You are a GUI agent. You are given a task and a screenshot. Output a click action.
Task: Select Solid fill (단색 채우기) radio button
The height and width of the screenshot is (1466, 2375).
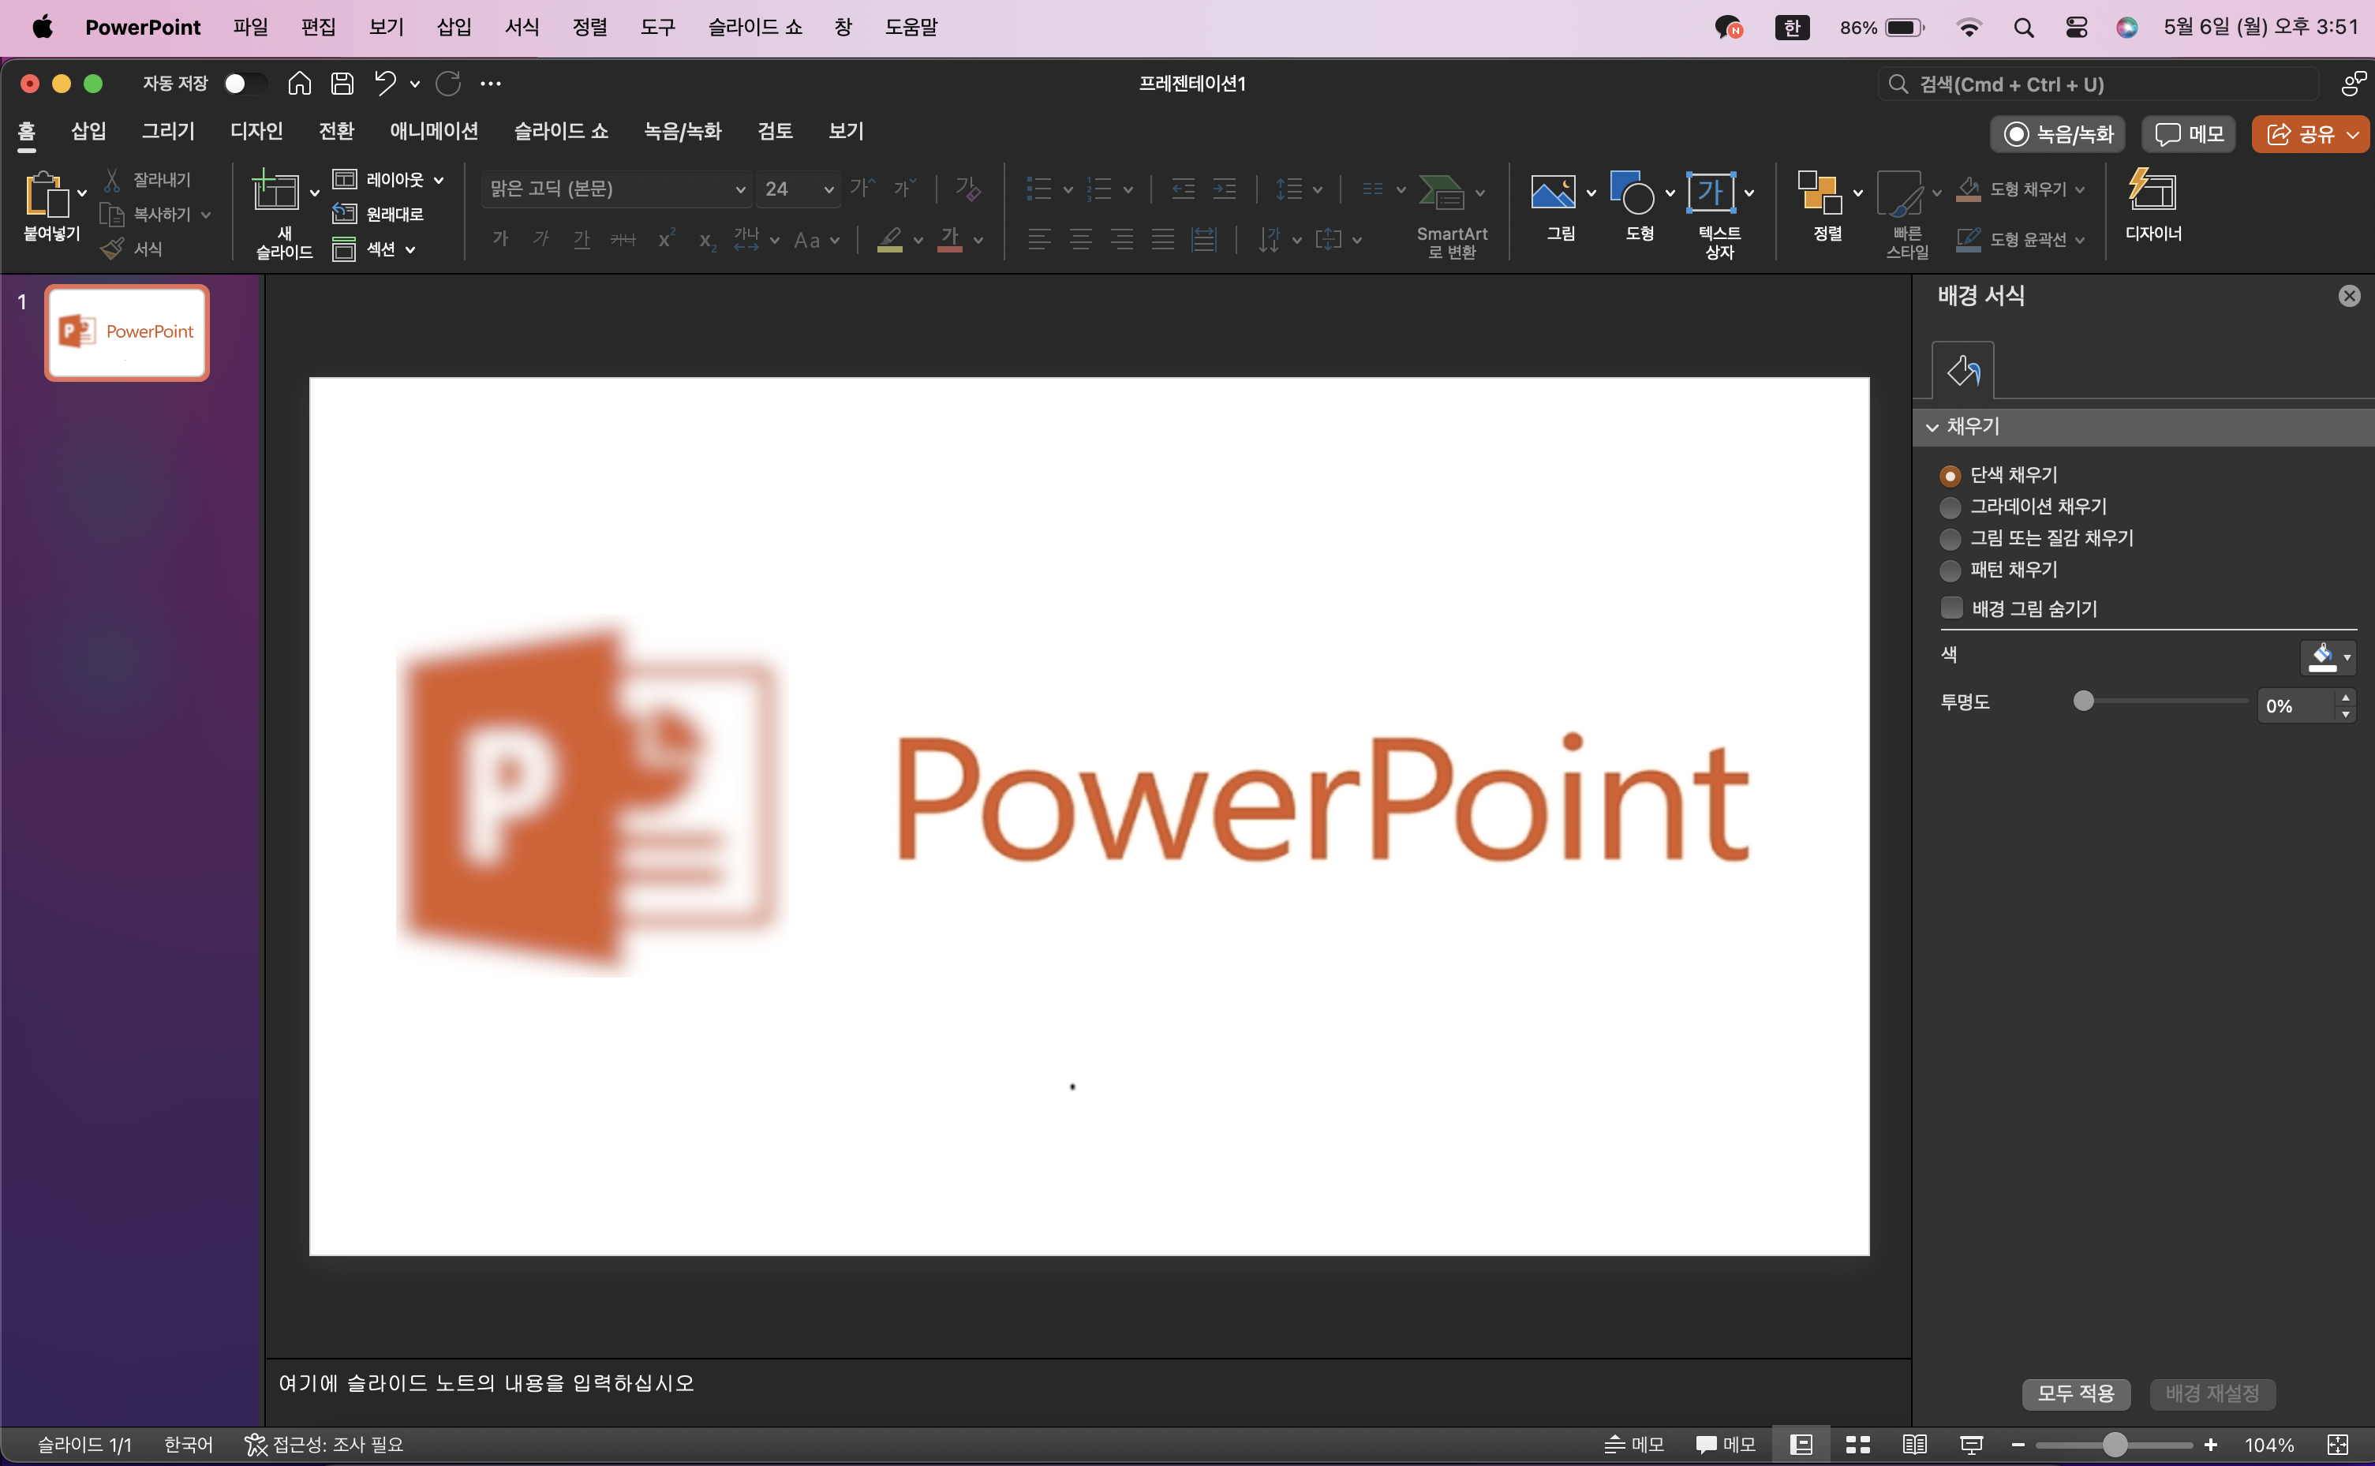click(x=1950, y=476)
